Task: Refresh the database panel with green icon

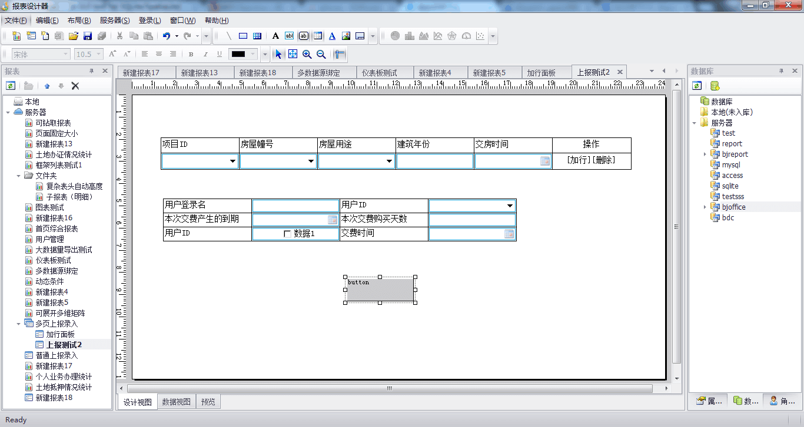Action: click(x=697, y=86)
